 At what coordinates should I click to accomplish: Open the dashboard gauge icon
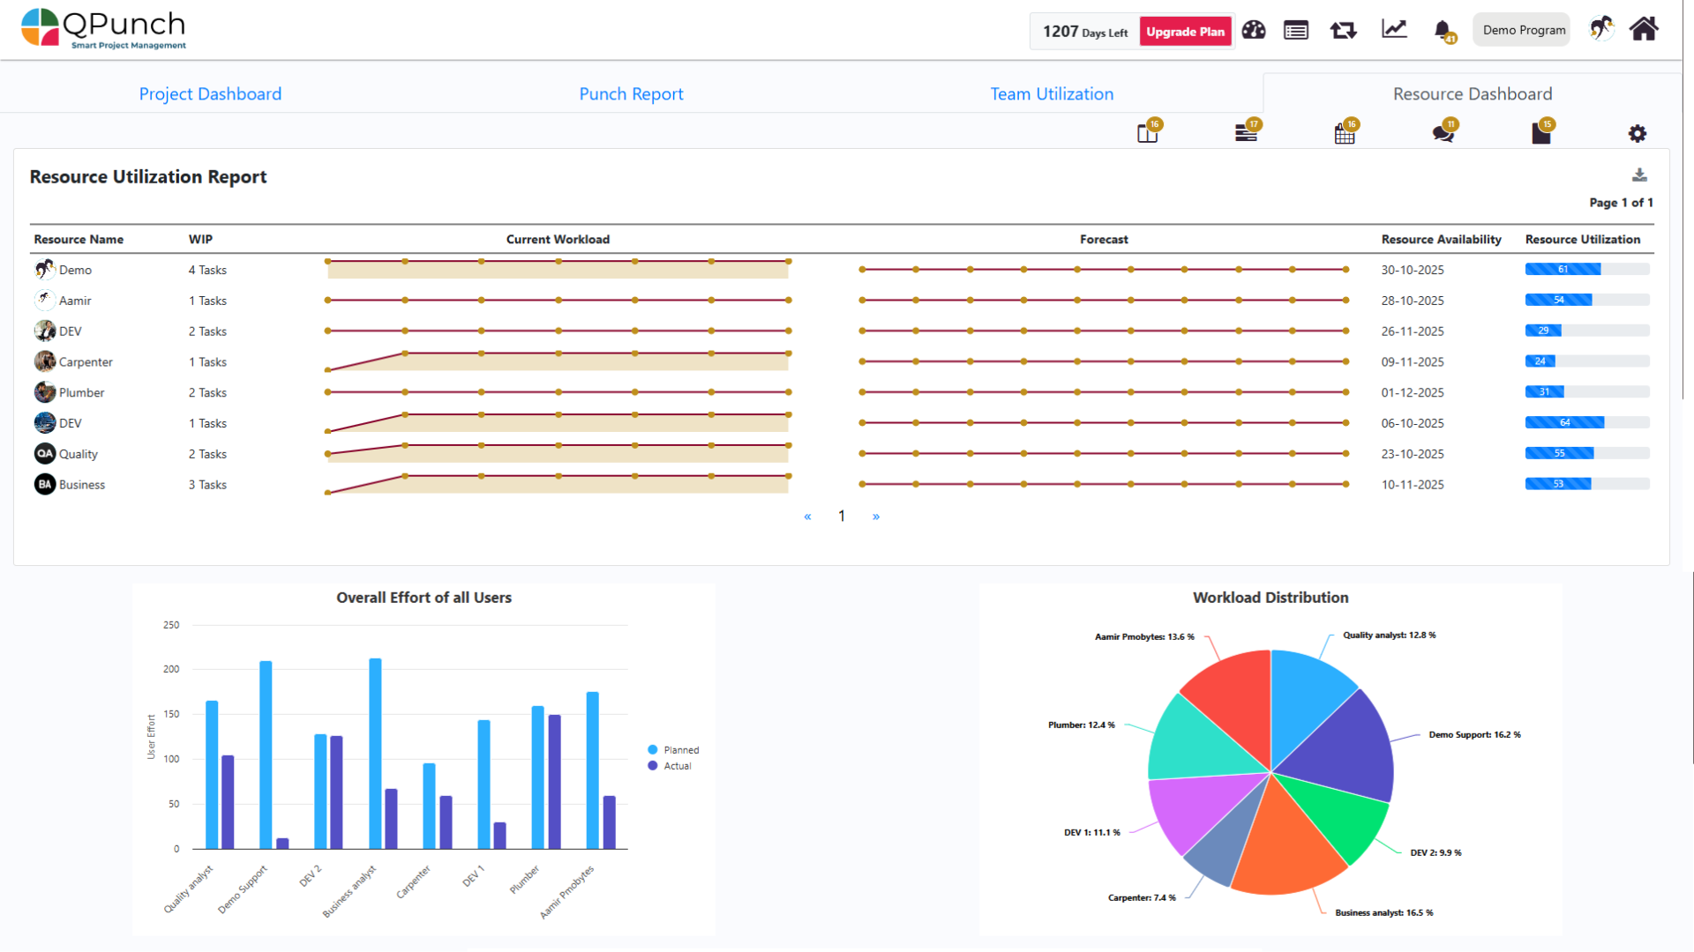(1254, 31)
